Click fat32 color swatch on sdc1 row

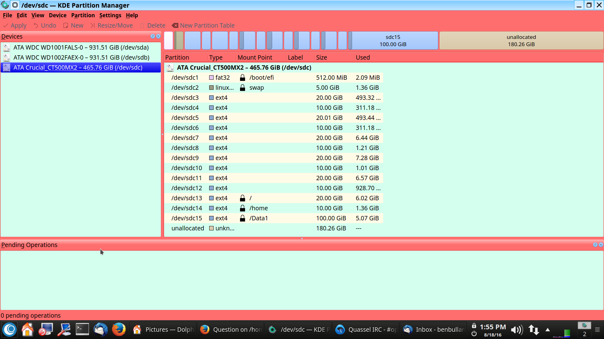click(211, 78)
